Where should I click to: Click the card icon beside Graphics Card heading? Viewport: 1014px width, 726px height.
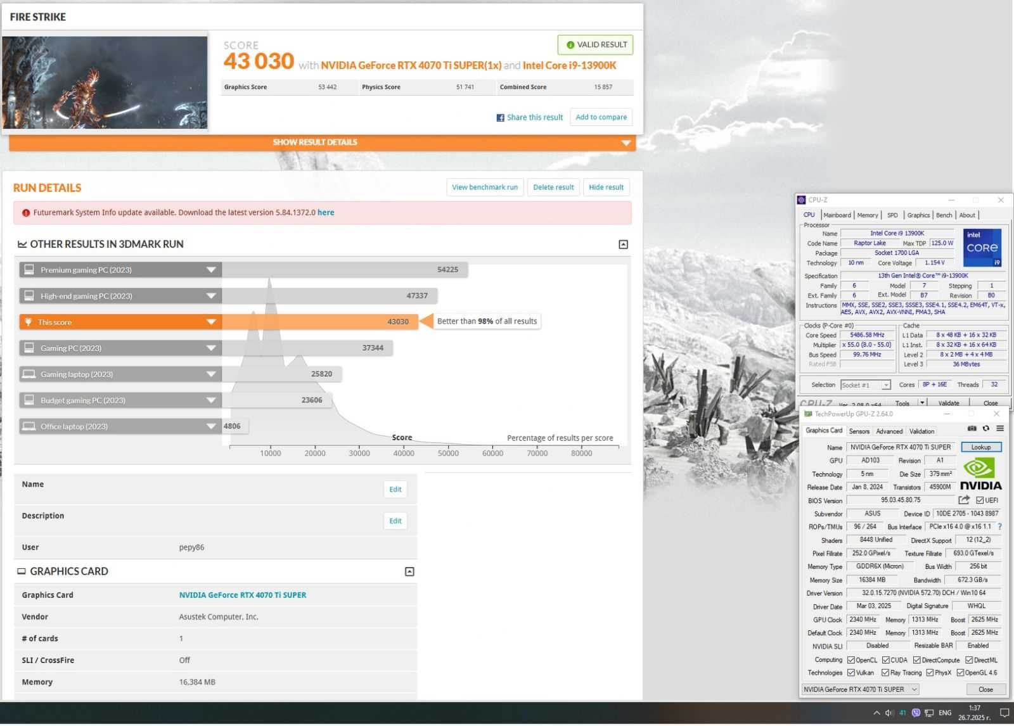click(x=22, y=571)
